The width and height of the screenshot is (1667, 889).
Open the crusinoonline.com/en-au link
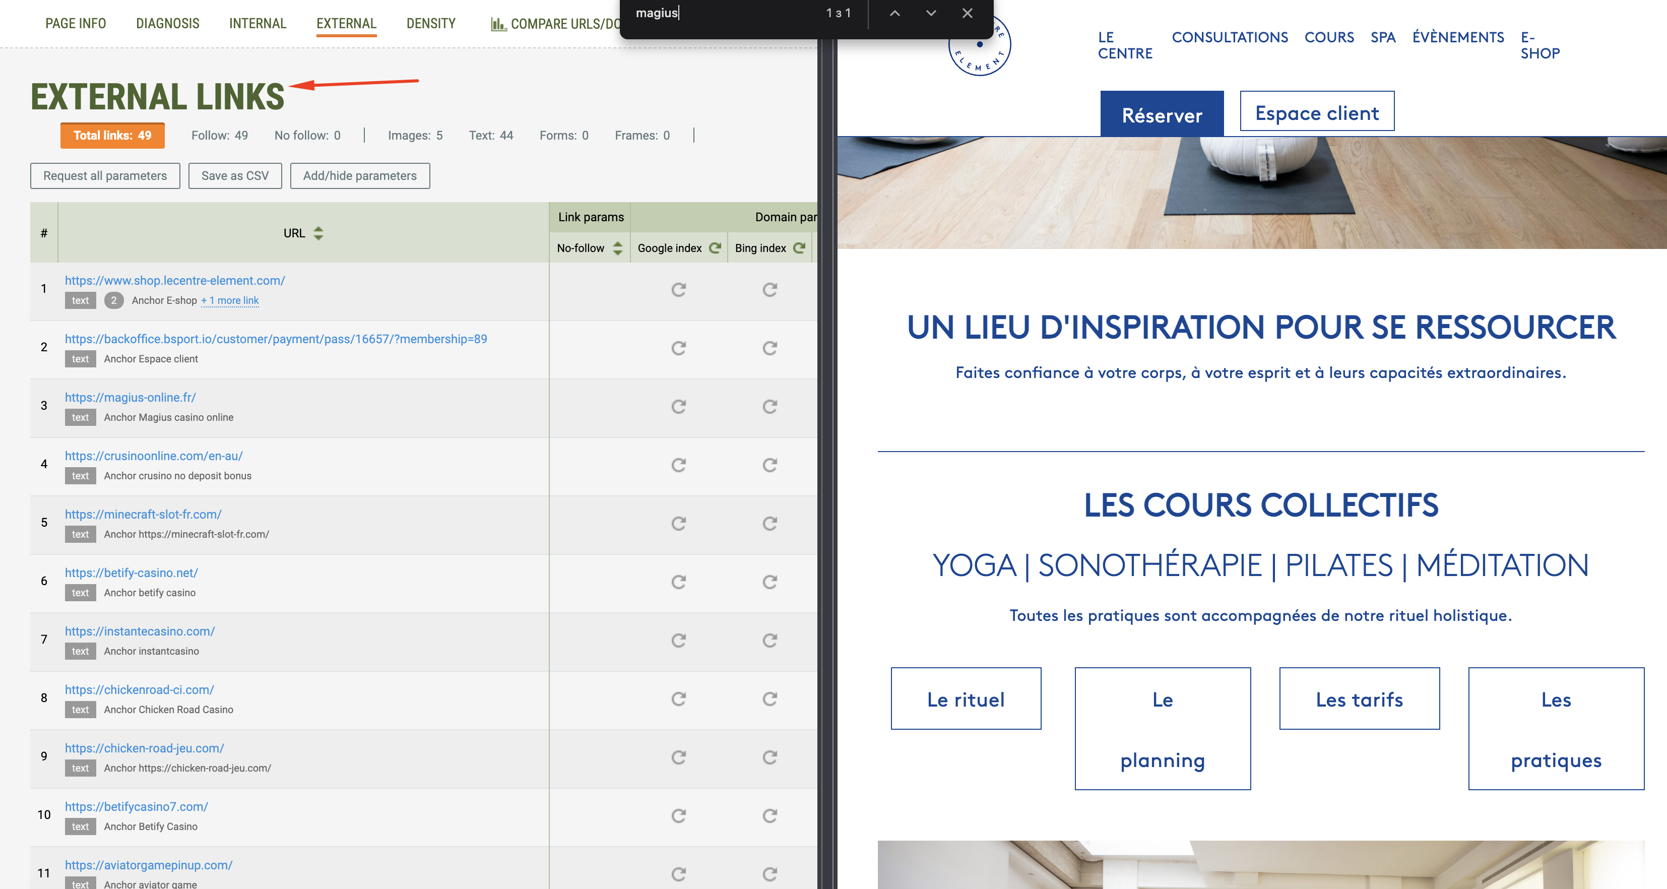click(153, 456)
